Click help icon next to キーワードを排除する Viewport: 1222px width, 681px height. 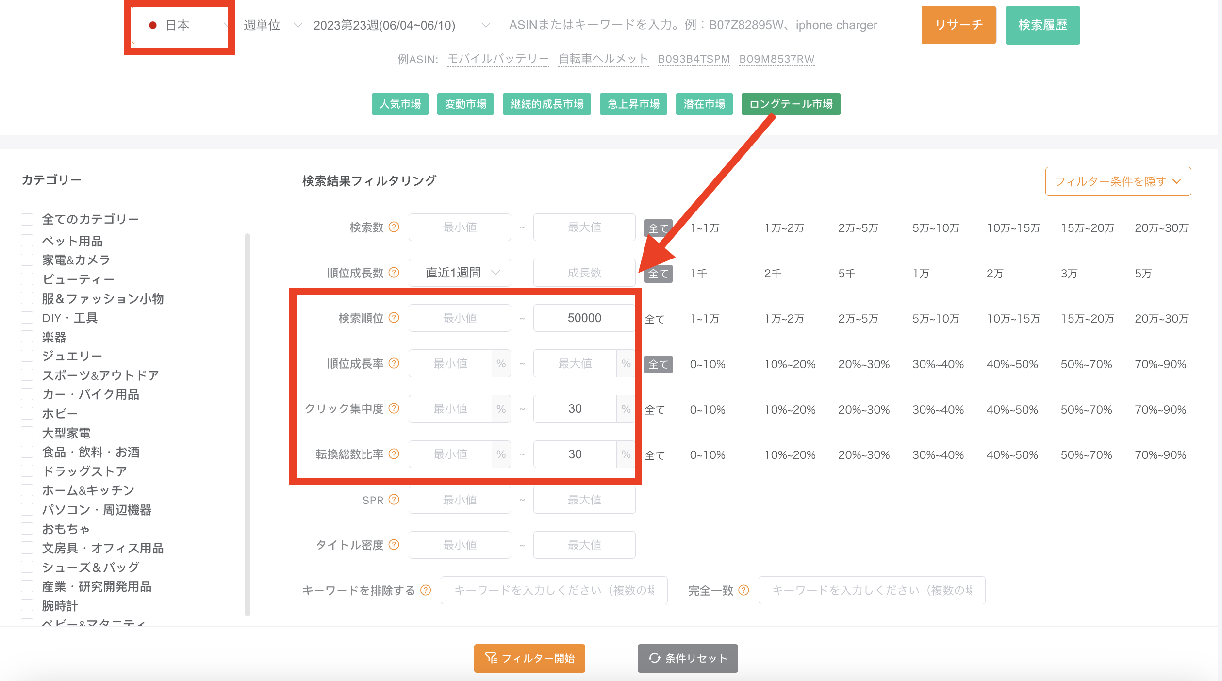click(x=426, y=590)
